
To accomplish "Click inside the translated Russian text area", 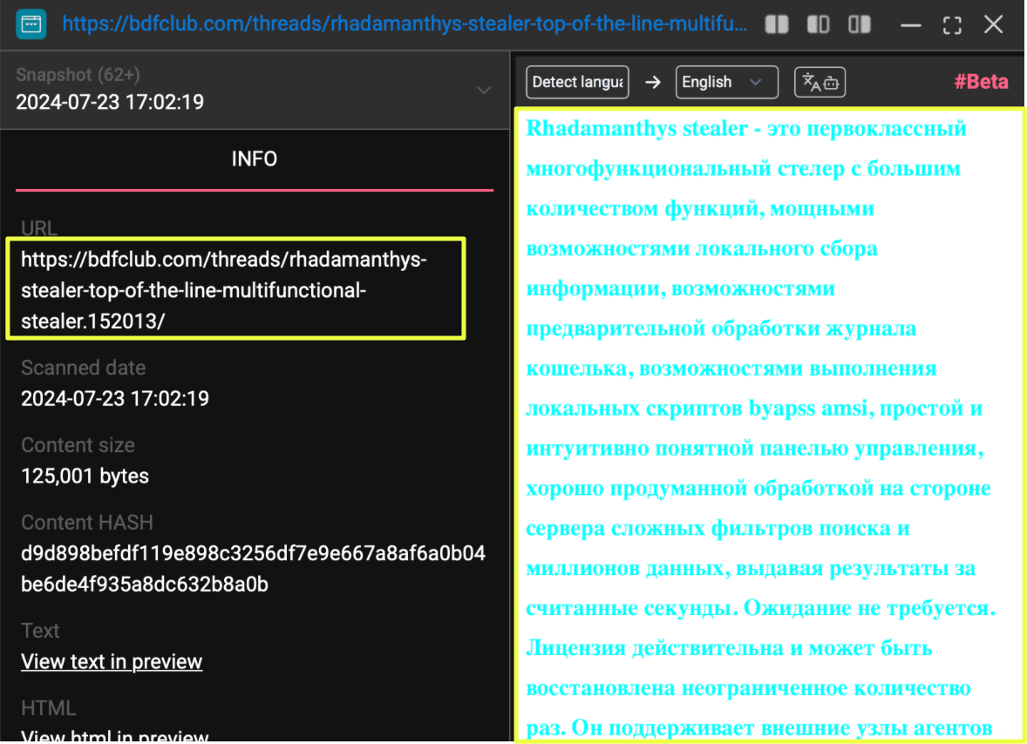I will 767,427.
